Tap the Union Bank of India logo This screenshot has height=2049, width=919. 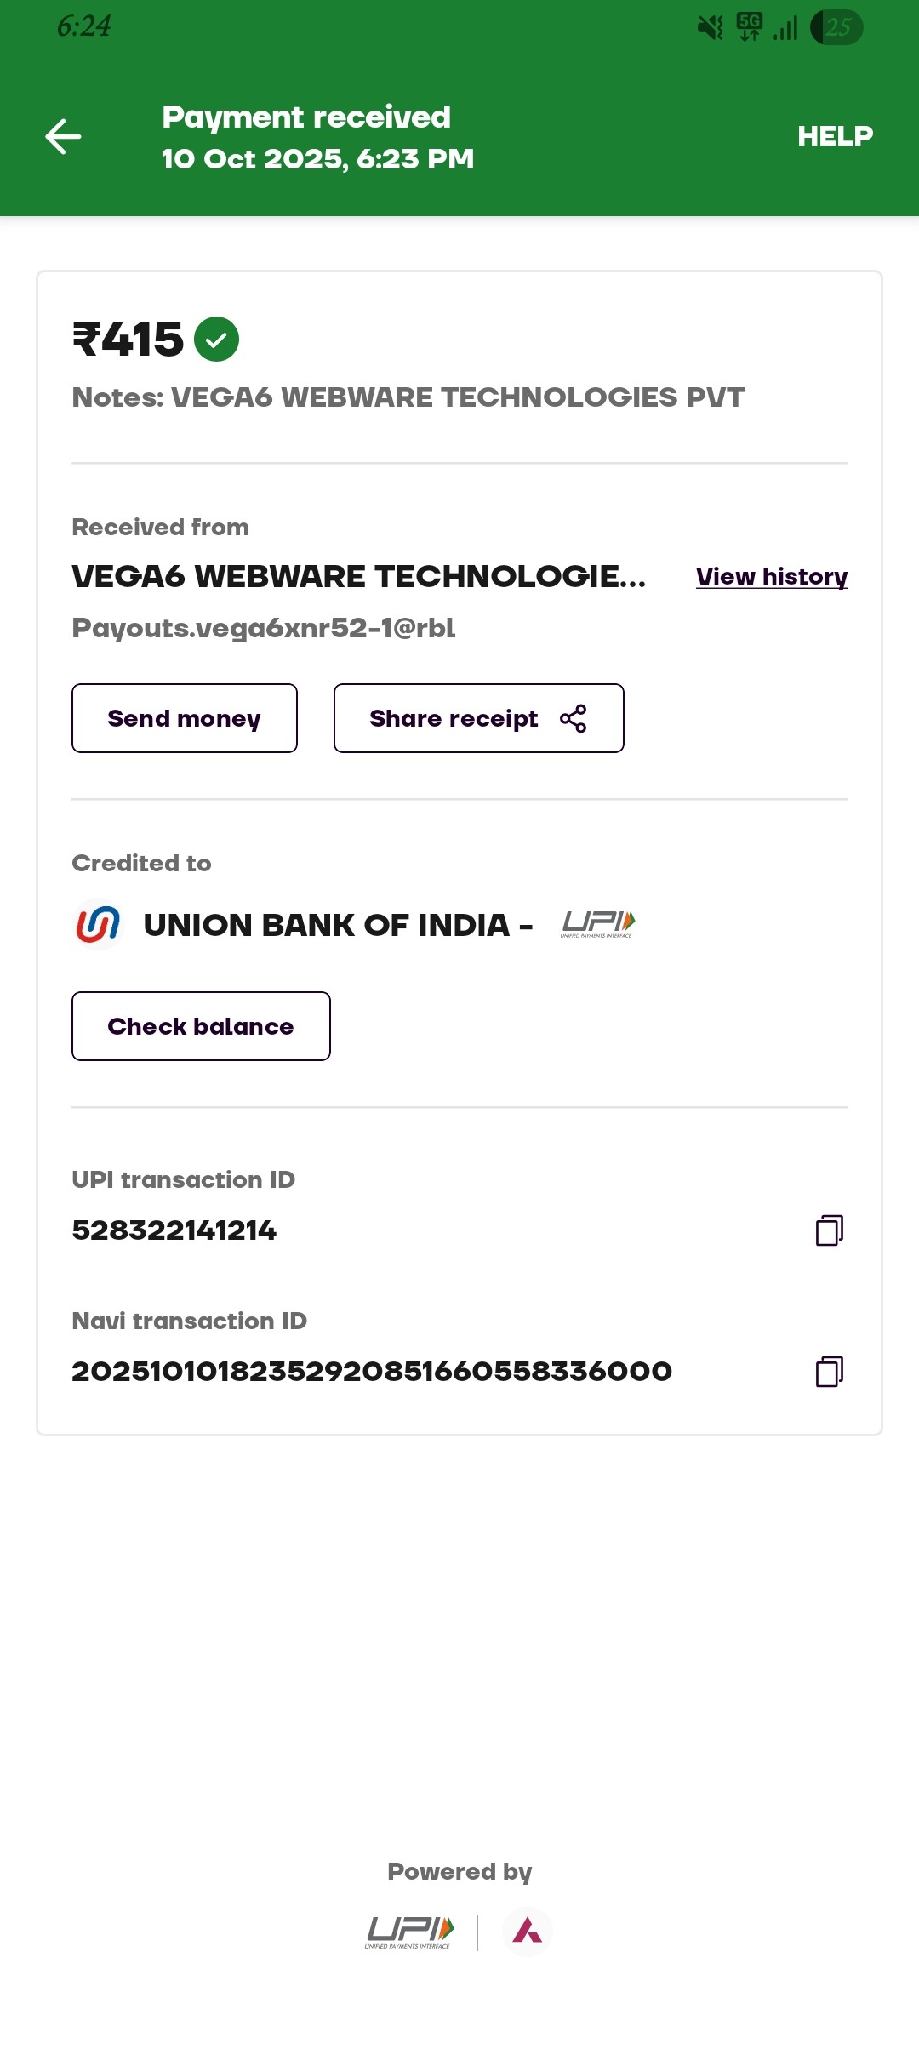tap(98, 925)
